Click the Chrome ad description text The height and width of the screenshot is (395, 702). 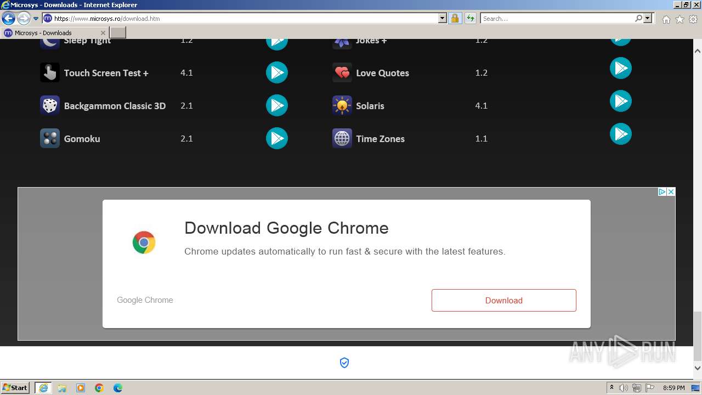tap(345, 251)
